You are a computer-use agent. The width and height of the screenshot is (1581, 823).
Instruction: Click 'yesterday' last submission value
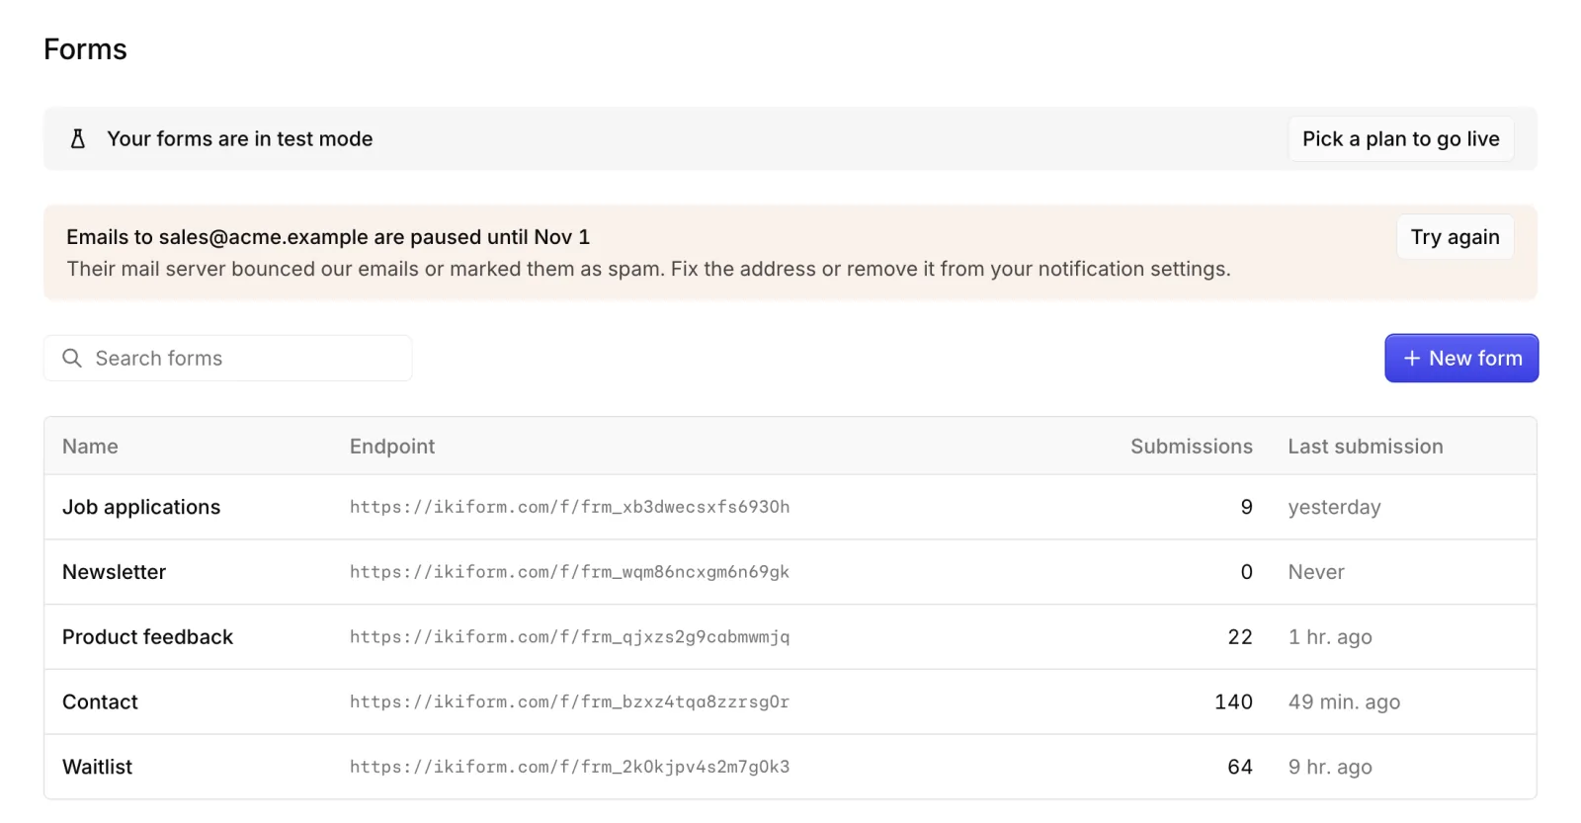click(1334, 508)
